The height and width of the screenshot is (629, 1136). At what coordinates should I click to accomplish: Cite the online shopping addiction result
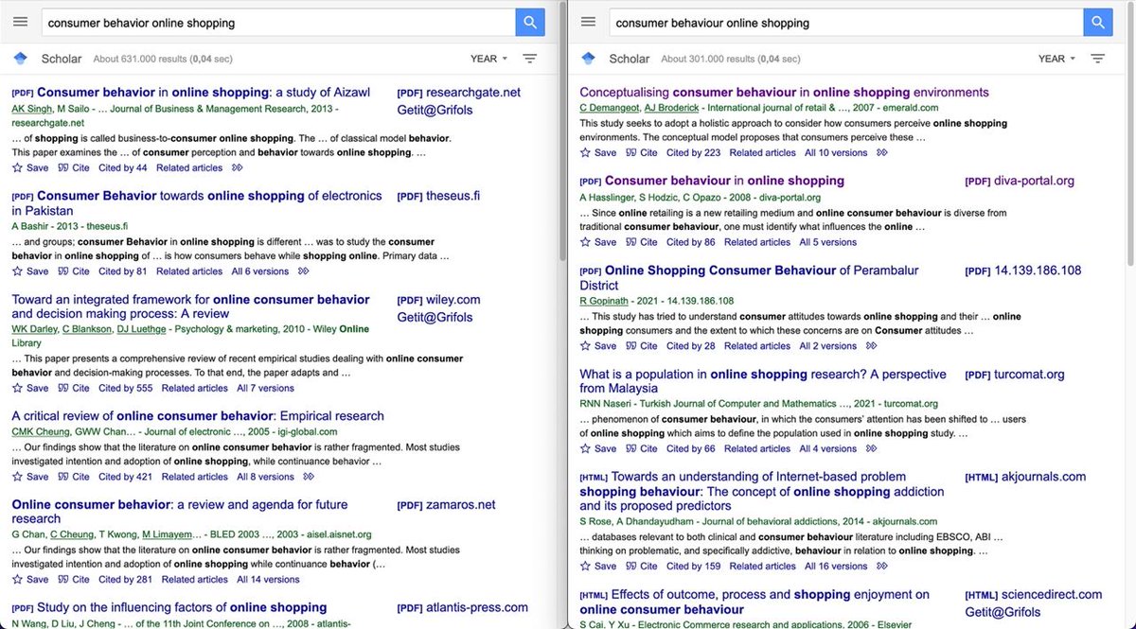[642, 566]
